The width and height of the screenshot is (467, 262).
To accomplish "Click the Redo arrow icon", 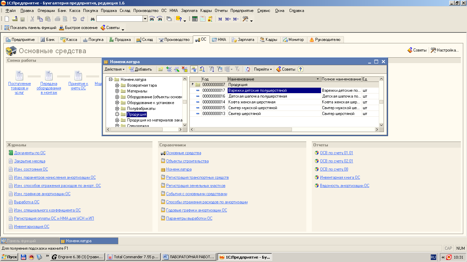I will 82,19.
